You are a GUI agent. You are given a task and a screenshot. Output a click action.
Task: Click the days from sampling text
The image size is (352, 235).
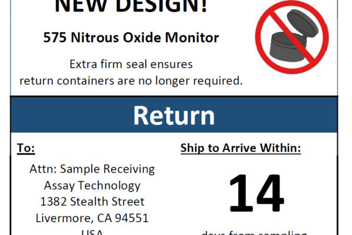click(254, 233)
